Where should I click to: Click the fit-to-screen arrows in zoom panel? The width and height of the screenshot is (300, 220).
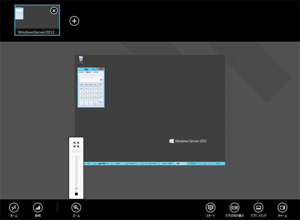76,144
